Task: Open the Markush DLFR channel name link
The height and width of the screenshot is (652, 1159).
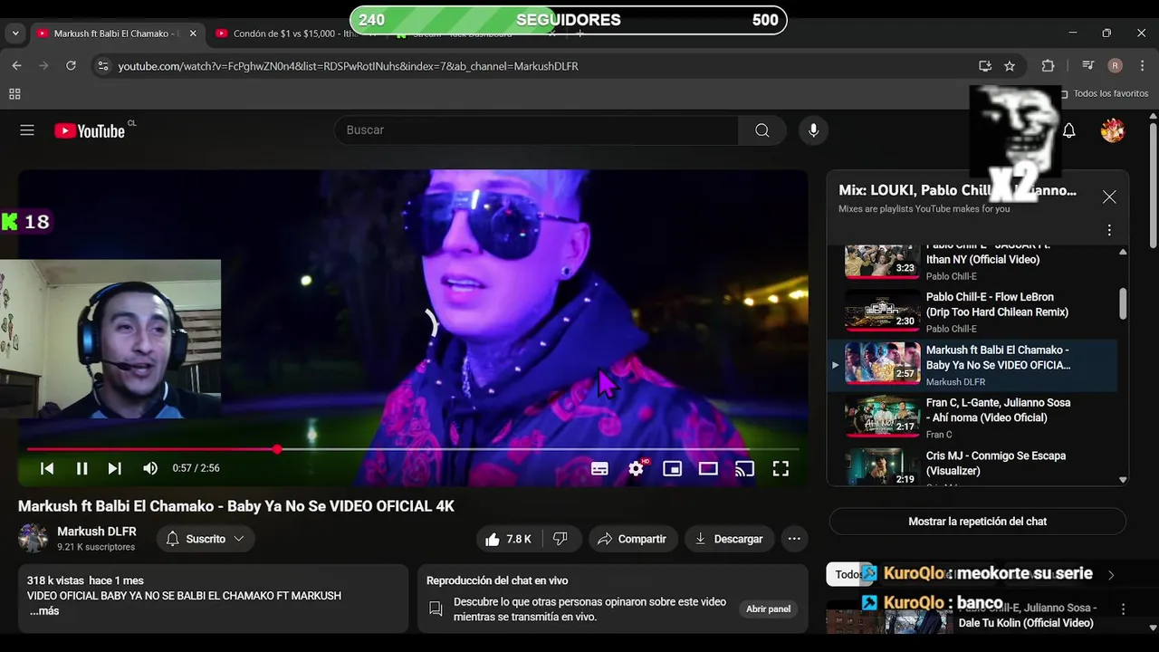Action: [x=97, y=532]
